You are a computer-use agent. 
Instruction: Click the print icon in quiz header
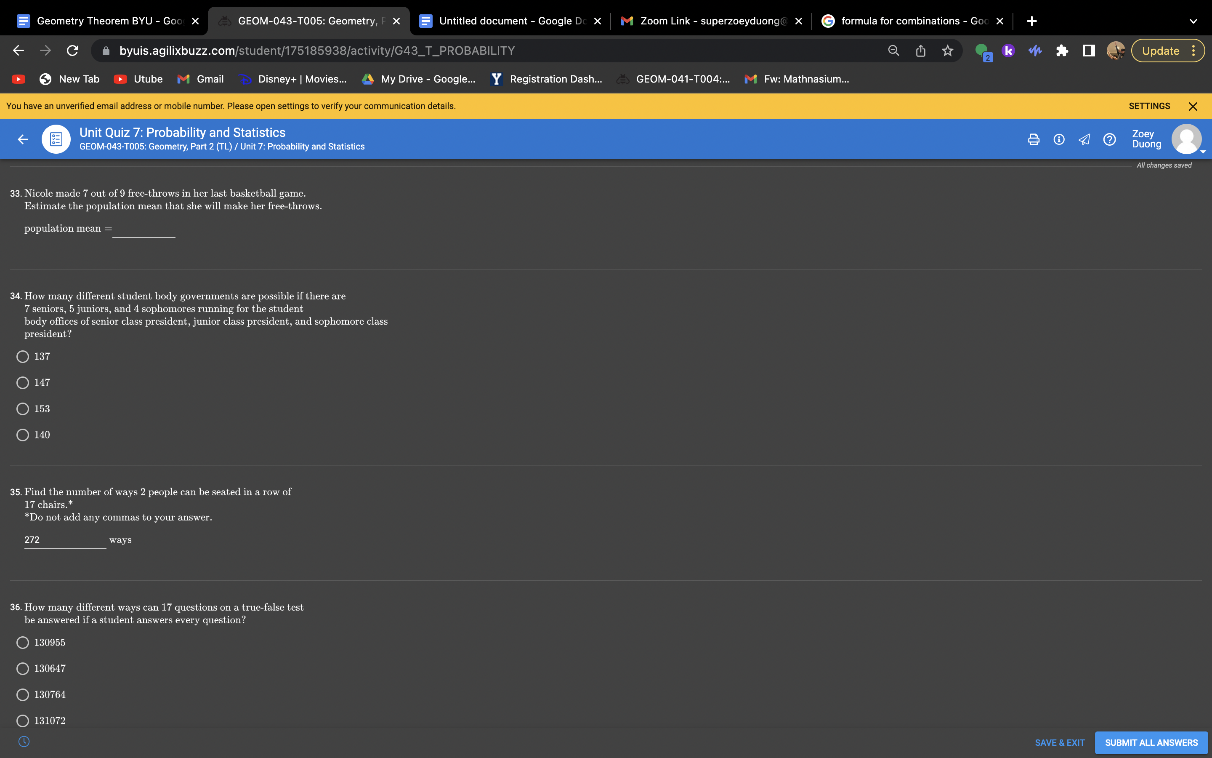[x=1033, y=139]
